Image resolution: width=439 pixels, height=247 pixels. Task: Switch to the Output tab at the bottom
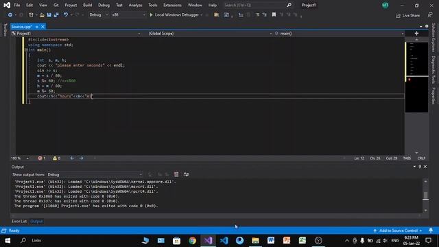(x=36, y=221)
